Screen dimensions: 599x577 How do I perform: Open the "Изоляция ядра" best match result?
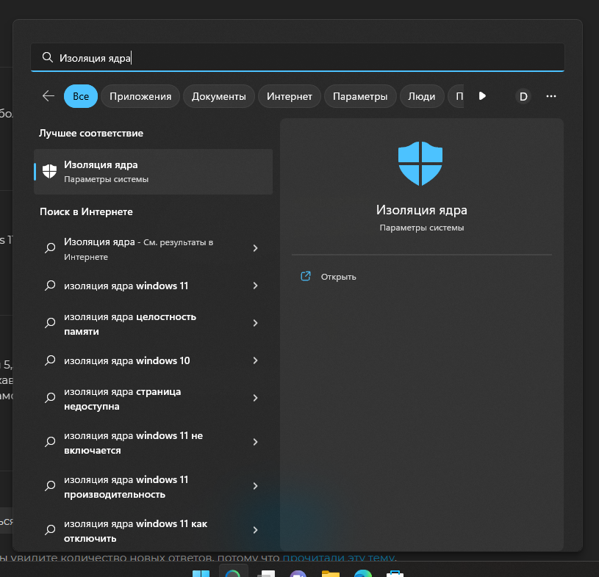(153, 172)
